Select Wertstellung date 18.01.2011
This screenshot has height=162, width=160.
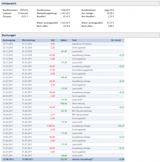(27, 70)
